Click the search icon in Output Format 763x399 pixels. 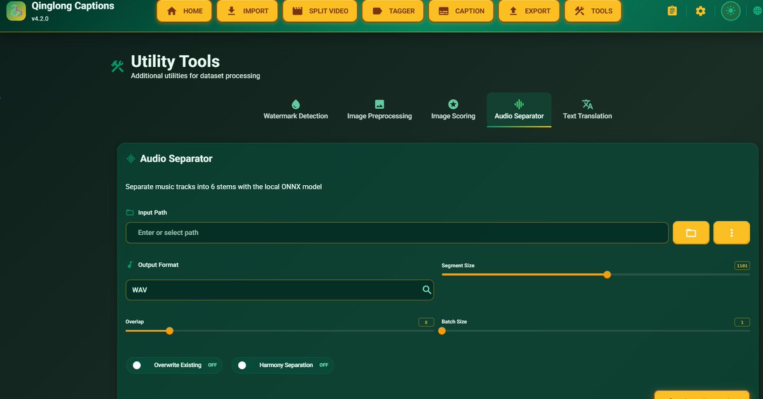tap(427, 290)
